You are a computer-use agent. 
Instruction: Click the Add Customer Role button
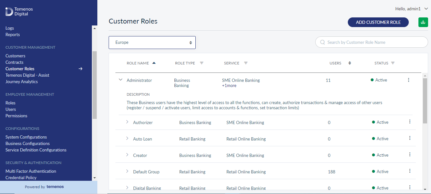[378, 22]
